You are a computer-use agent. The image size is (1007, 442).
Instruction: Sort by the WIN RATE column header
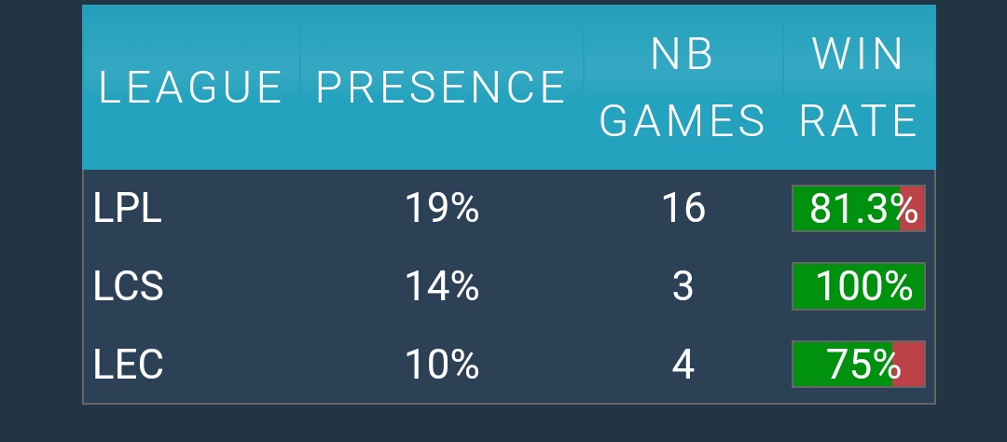pyautogui.click(x=858, y=88)
